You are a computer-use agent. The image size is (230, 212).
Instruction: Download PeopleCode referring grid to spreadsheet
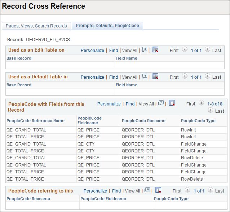(158, 190)
